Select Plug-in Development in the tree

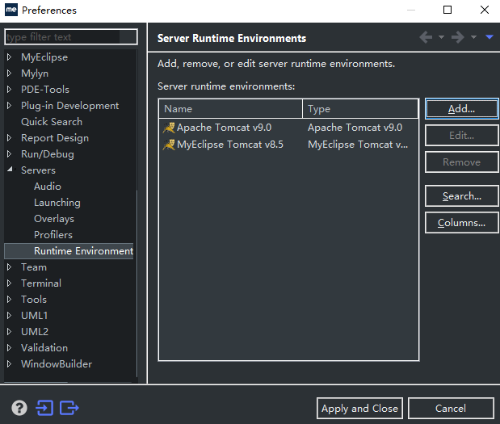(x=69, y=106)
